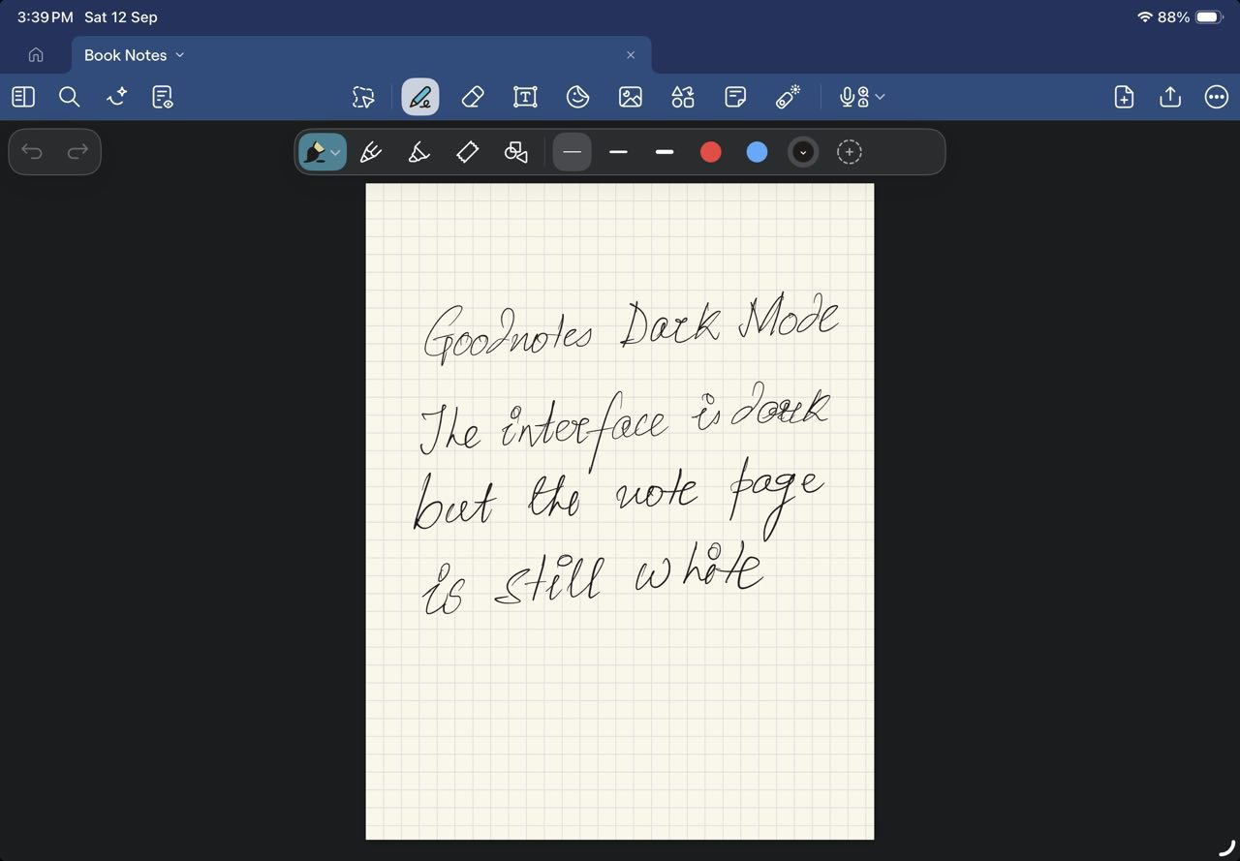The width and height of the screenshot is (1240, 861).
Task: Redo the last action
Action: 77,151
